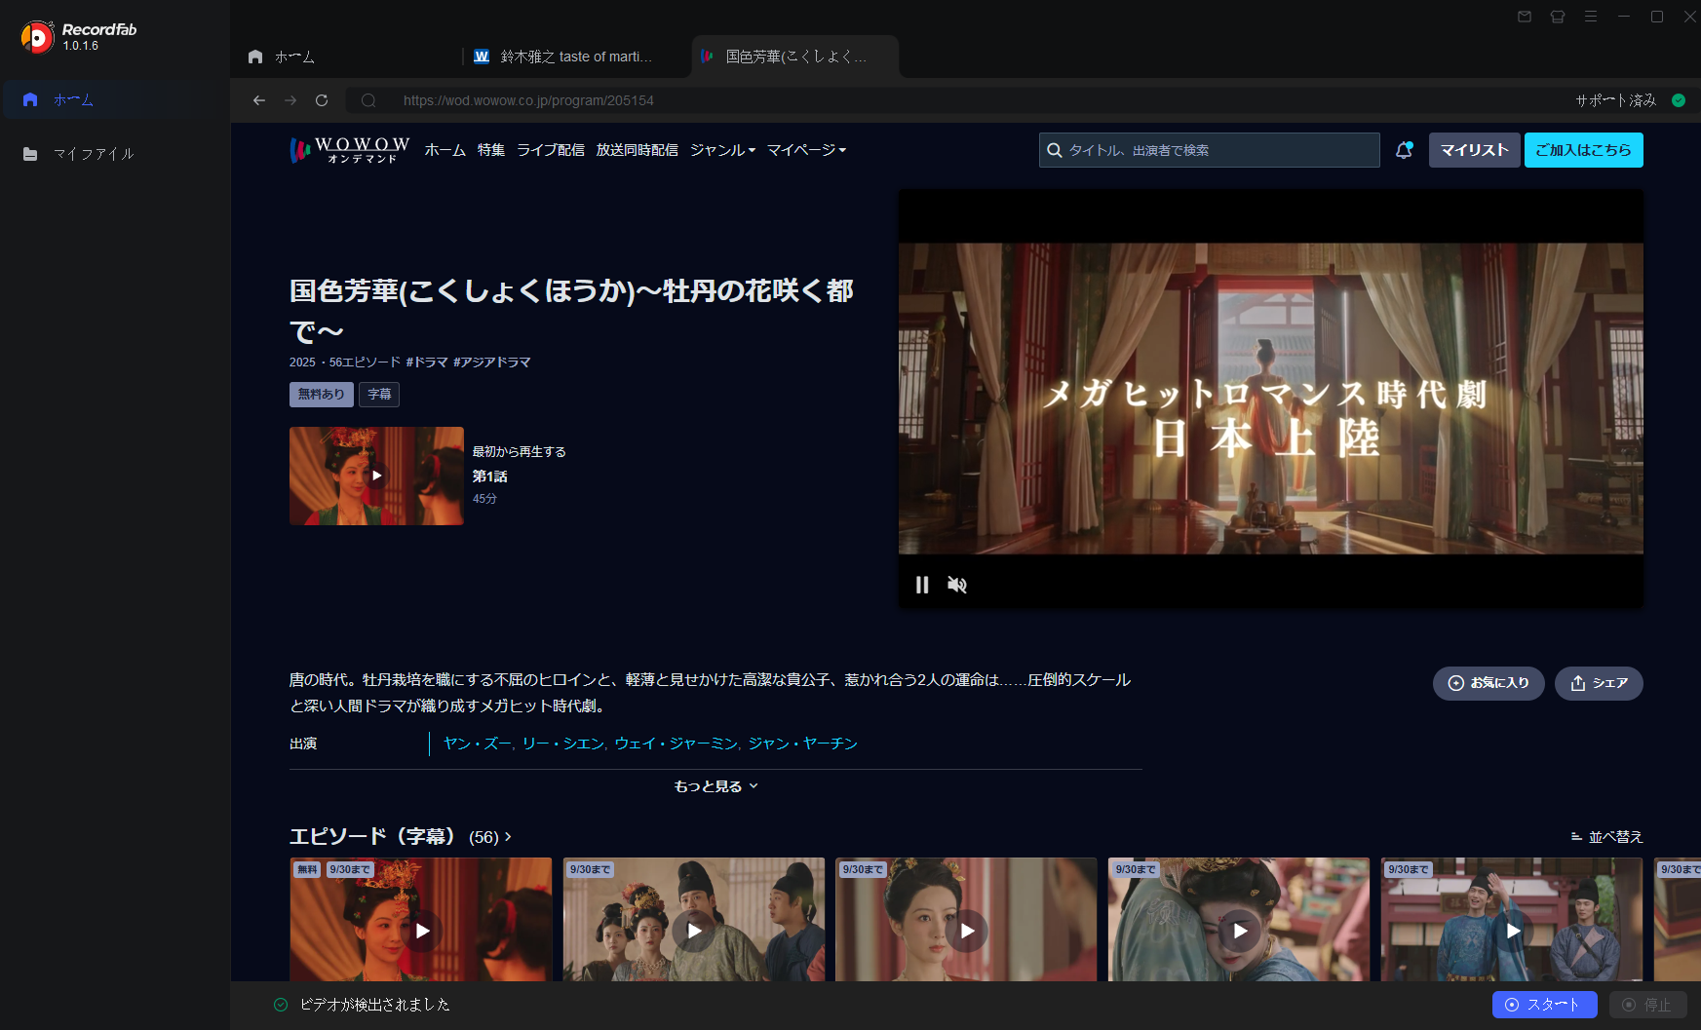Click the マイリスト button
Viewport: 1701px width, 1030px height.
1474,150
